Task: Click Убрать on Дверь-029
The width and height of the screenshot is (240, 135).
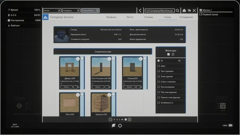Action: click(67, 87)
